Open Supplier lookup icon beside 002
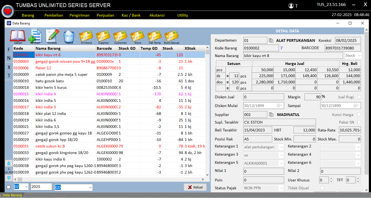 pos(271,115)
